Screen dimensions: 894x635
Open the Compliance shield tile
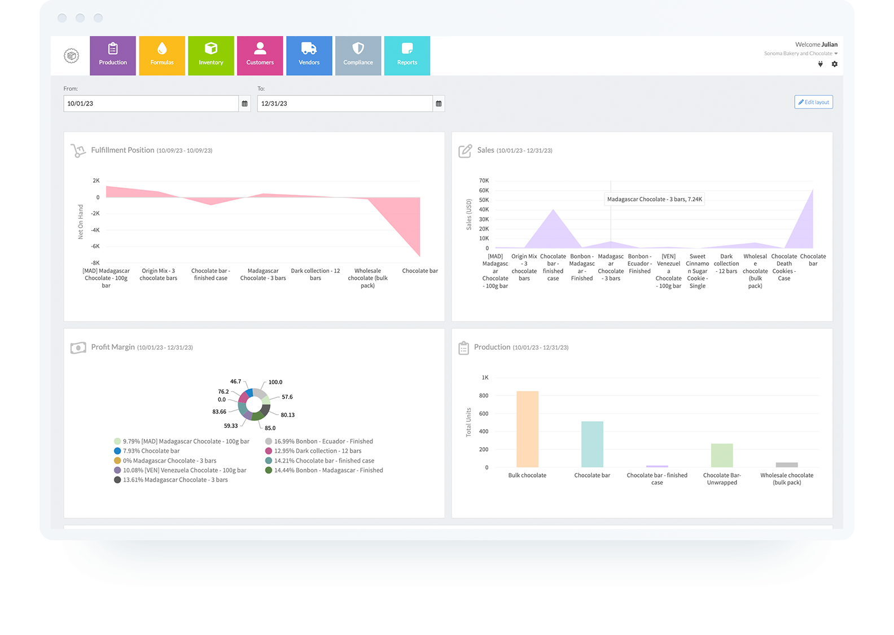pos(358,56)
